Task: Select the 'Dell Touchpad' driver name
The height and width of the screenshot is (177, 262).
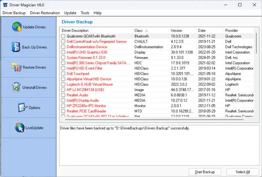Action: click(x=78, y=73)
